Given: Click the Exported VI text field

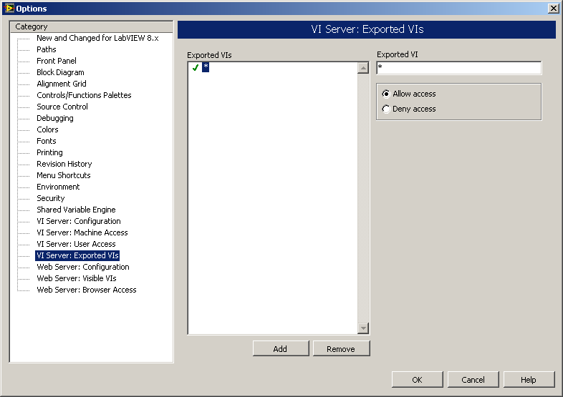Looking at the screenshot, I should click(x=459, y=68).
